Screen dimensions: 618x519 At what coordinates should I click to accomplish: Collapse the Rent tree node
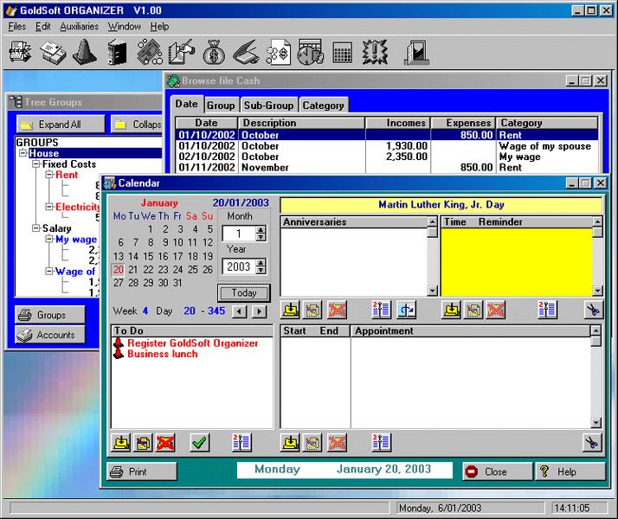(49, 175)
